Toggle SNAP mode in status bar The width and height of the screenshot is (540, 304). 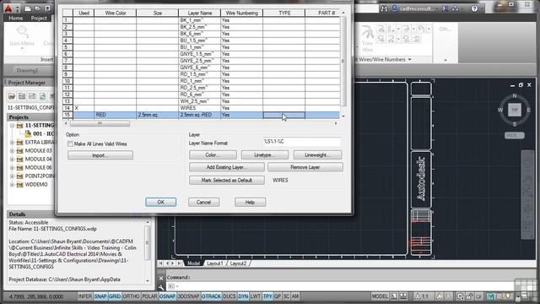[x=100, y=296]
